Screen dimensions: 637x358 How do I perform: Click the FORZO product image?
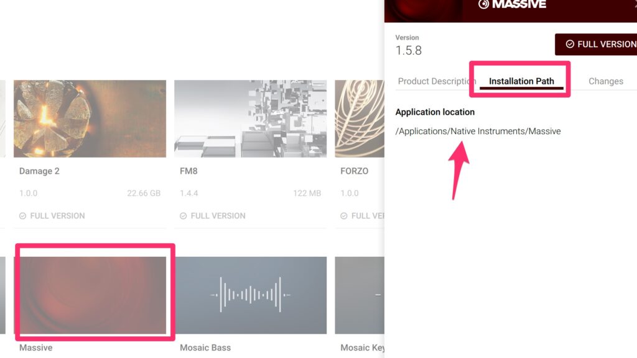pyautogui.click(x=359, y=119)
